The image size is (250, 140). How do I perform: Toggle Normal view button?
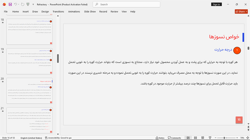[188, 138]
